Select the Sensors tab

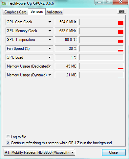tap(37, 11)
